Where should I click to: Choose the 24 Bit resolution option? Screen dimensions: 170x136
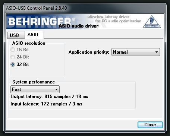tap(20, 57)
